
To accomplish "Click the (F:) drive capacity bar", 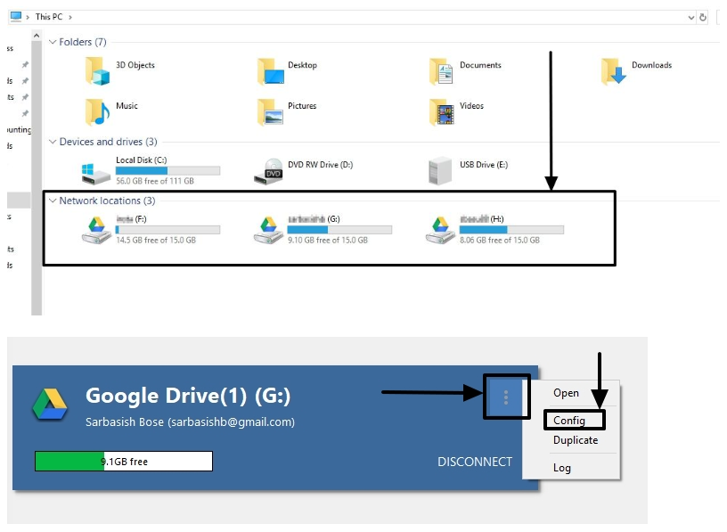I will point(167,230).
